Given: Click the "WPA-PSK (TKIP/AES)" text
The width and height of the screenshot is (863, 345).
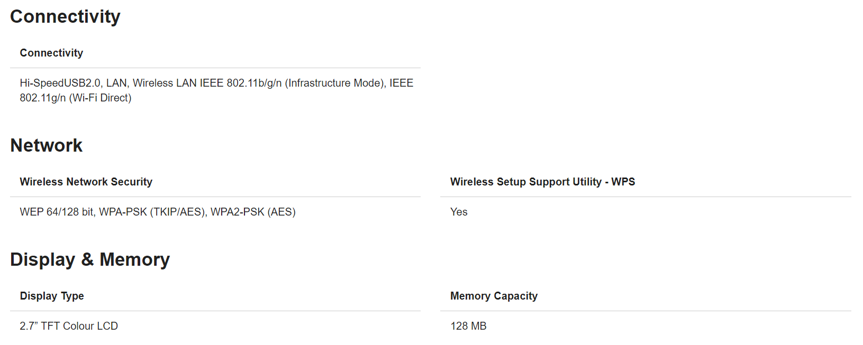Looking at the screenshot, I should click(x=152, y=212).
